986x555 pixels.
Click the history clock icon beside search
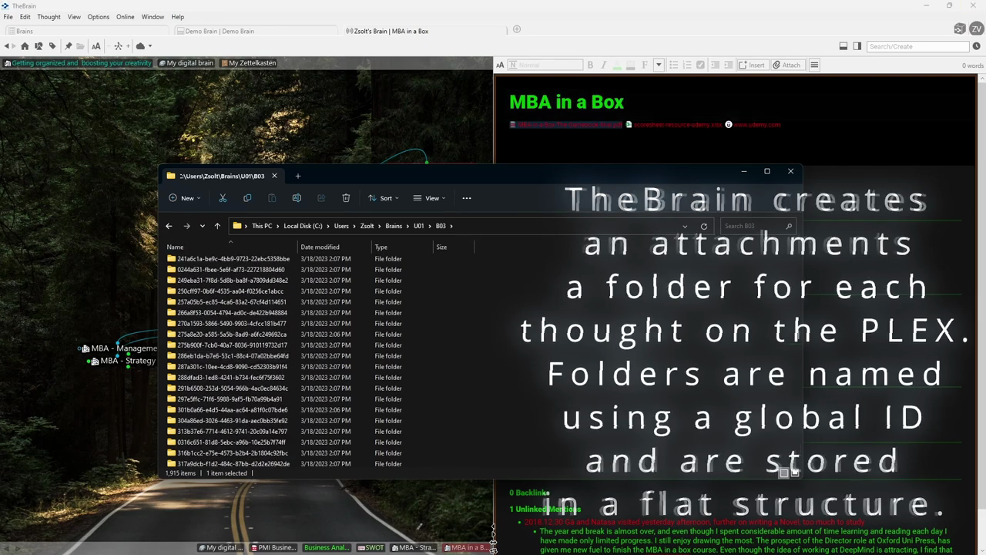976,46
